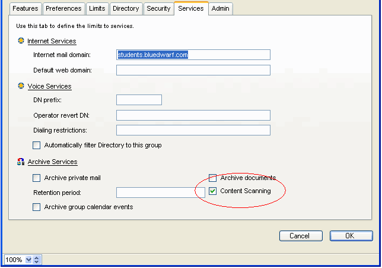Tick the Archive documents checkbox
This screenshot has width=382, height=268.
[213, 178]
